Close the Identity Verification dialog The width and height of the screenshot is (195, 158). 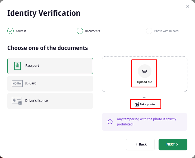188,7
